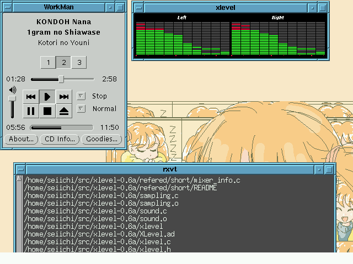
Task: Click the speaker volume icon
Action: (13, 90)
